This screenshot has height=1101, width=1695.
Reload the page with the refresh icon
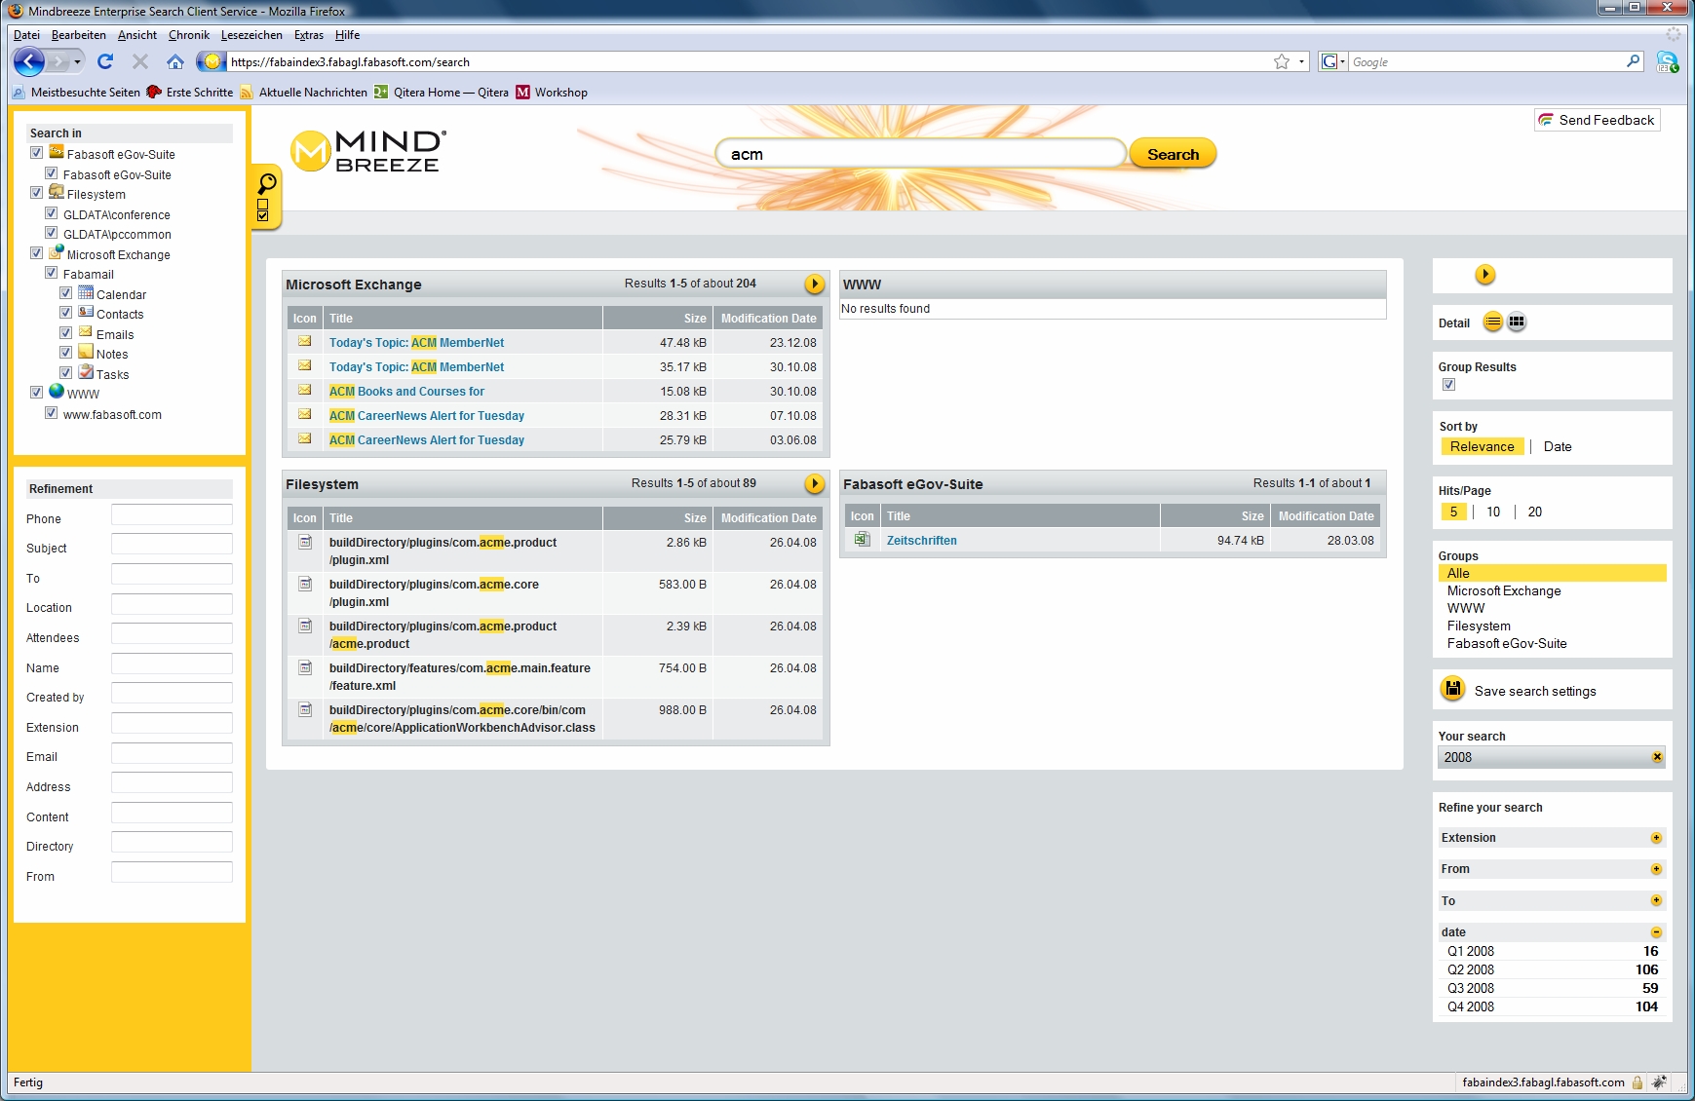coord(105,61)
